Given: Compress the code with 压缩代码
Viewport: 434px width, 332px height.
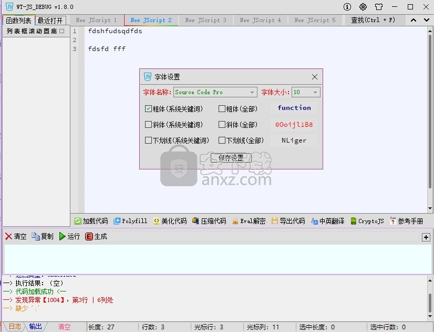Looking at the screenshot, I should click(x=209, y=221).
